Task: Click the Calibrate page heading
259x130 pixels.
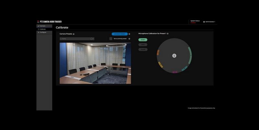Action: coord(62,28)
